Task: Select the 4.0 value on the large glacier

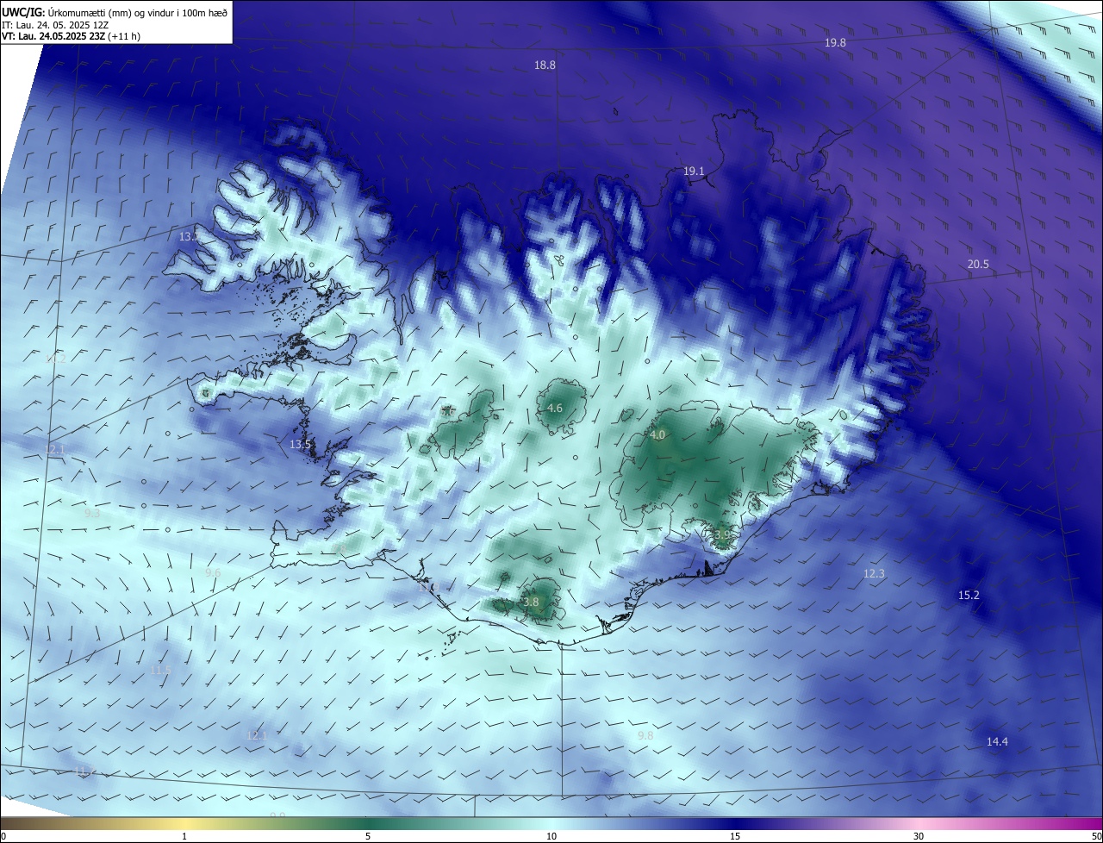Action: (x=657, y=435)
